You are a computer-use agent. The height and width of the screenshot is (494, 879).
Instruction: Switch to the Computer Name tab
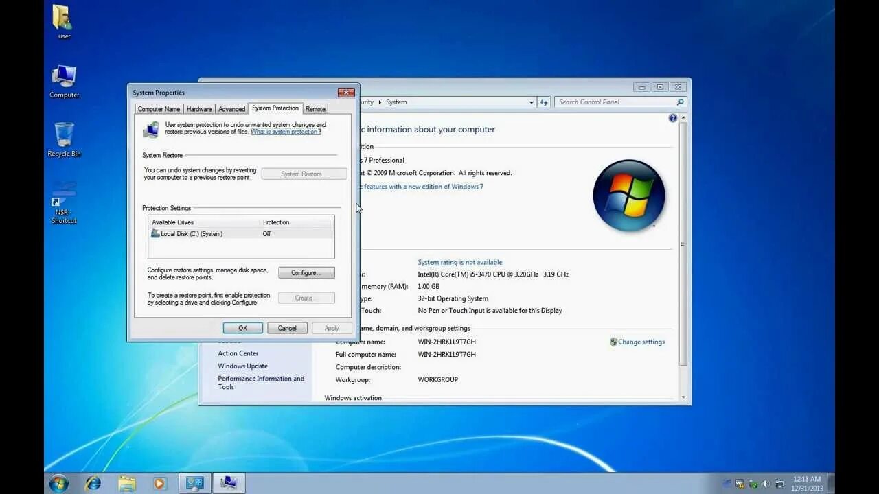[x=159, y=109]
